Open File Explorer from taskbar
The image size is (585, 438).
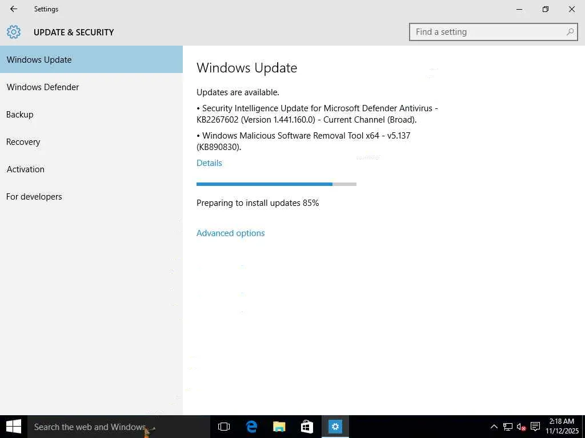[279, 427]
